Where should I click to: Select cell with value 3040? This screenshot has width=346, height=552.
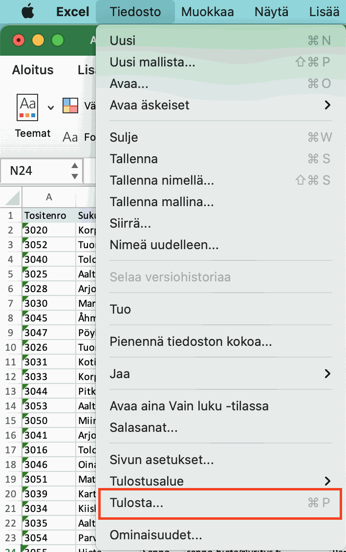click(49, 259)
